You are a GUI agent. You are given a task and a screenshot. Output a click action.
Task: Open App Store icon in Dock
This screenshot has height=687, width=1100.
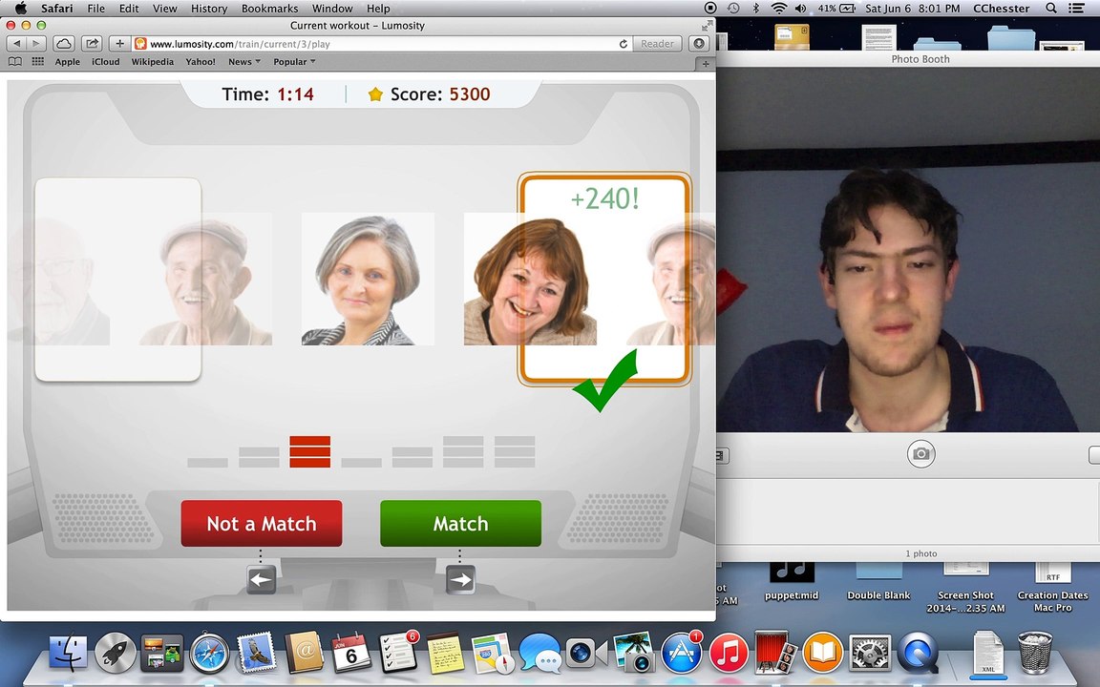tap(681, 653)
